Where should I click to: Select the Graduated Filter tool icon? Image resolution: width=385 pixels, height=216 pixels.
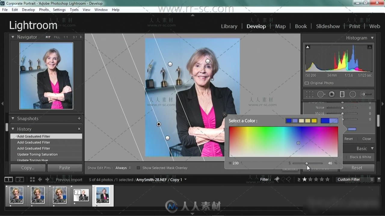pos(342,94)
